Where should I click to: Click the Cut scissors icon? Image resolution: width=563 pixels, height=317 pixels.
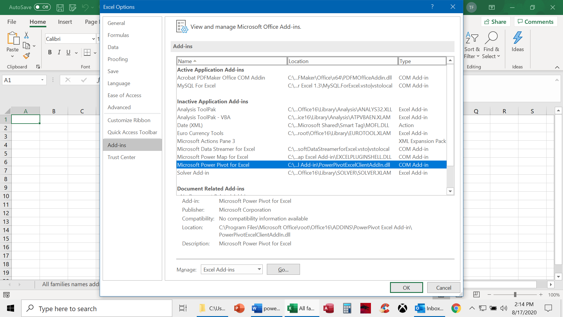pyautogui.click(x=26, y=35)
